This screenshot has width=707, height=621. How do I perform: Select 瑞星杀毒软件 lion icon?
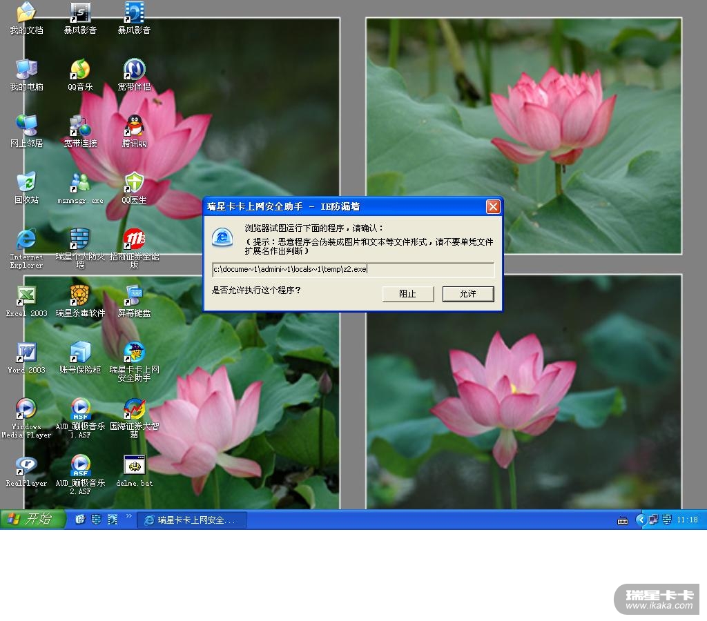80,302
